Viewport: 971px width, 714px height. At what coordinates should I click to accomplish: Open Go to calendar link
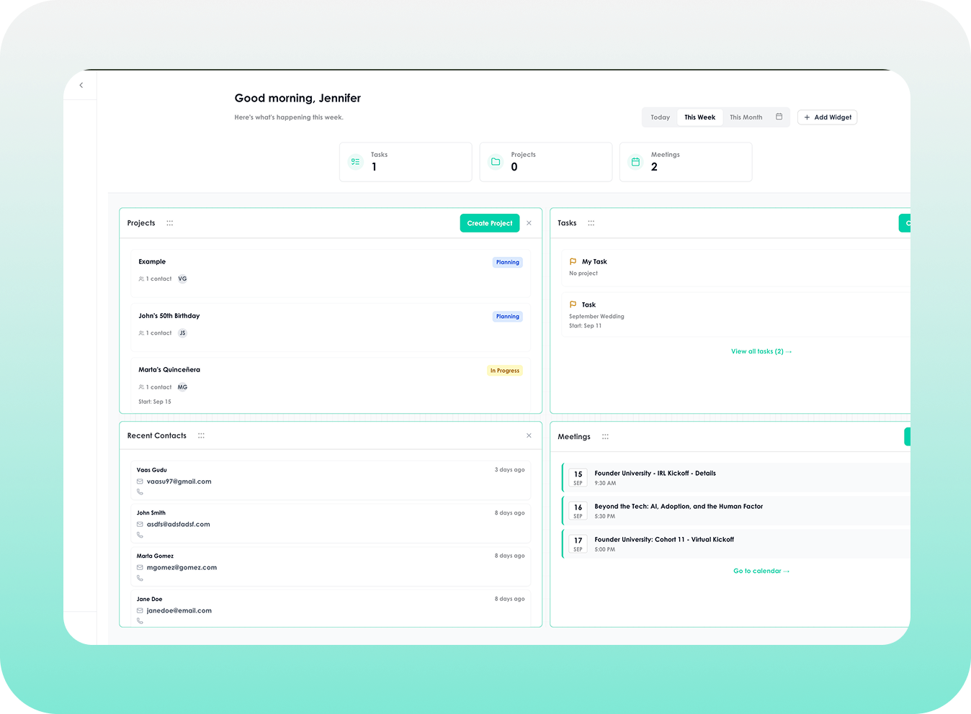[x=761, y=571]
